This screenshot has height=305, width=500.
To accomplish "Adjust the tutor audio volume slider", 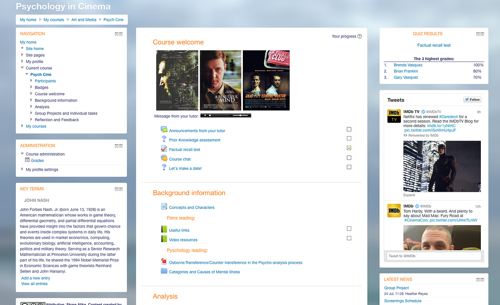I will [241, 115].
